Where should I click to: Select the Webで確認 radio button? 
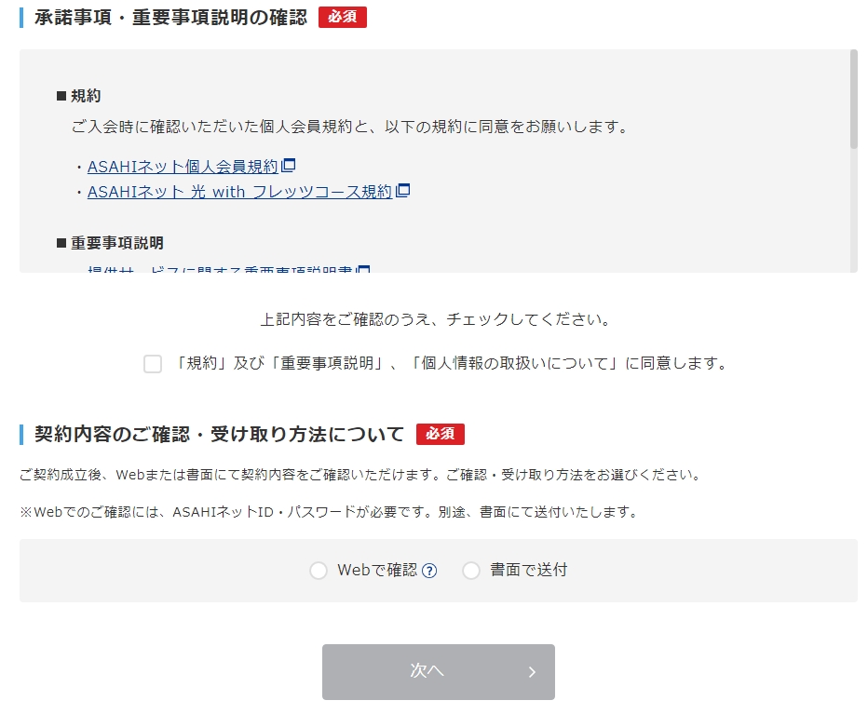point(319,571)
